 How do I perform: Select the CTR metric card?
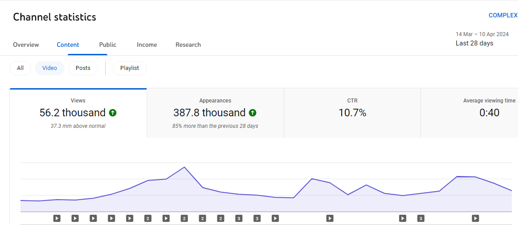[x=352, y=113]
